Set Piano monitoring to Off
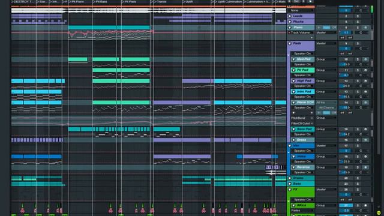This screenshot has height=216, width=384. tap(334, 28)
